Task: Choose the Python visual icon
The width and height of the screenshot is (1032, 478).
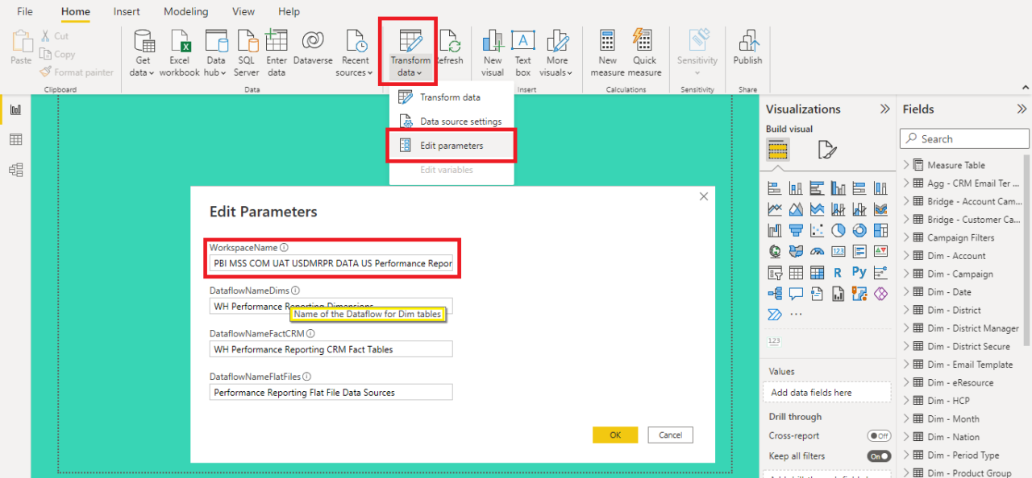Action: pyautogui.click(x=859, y=272)
